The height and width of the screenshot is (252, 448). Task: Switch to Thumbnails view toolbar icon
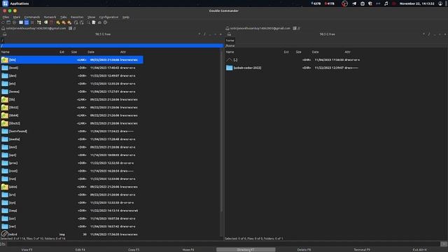pos(32,22)
